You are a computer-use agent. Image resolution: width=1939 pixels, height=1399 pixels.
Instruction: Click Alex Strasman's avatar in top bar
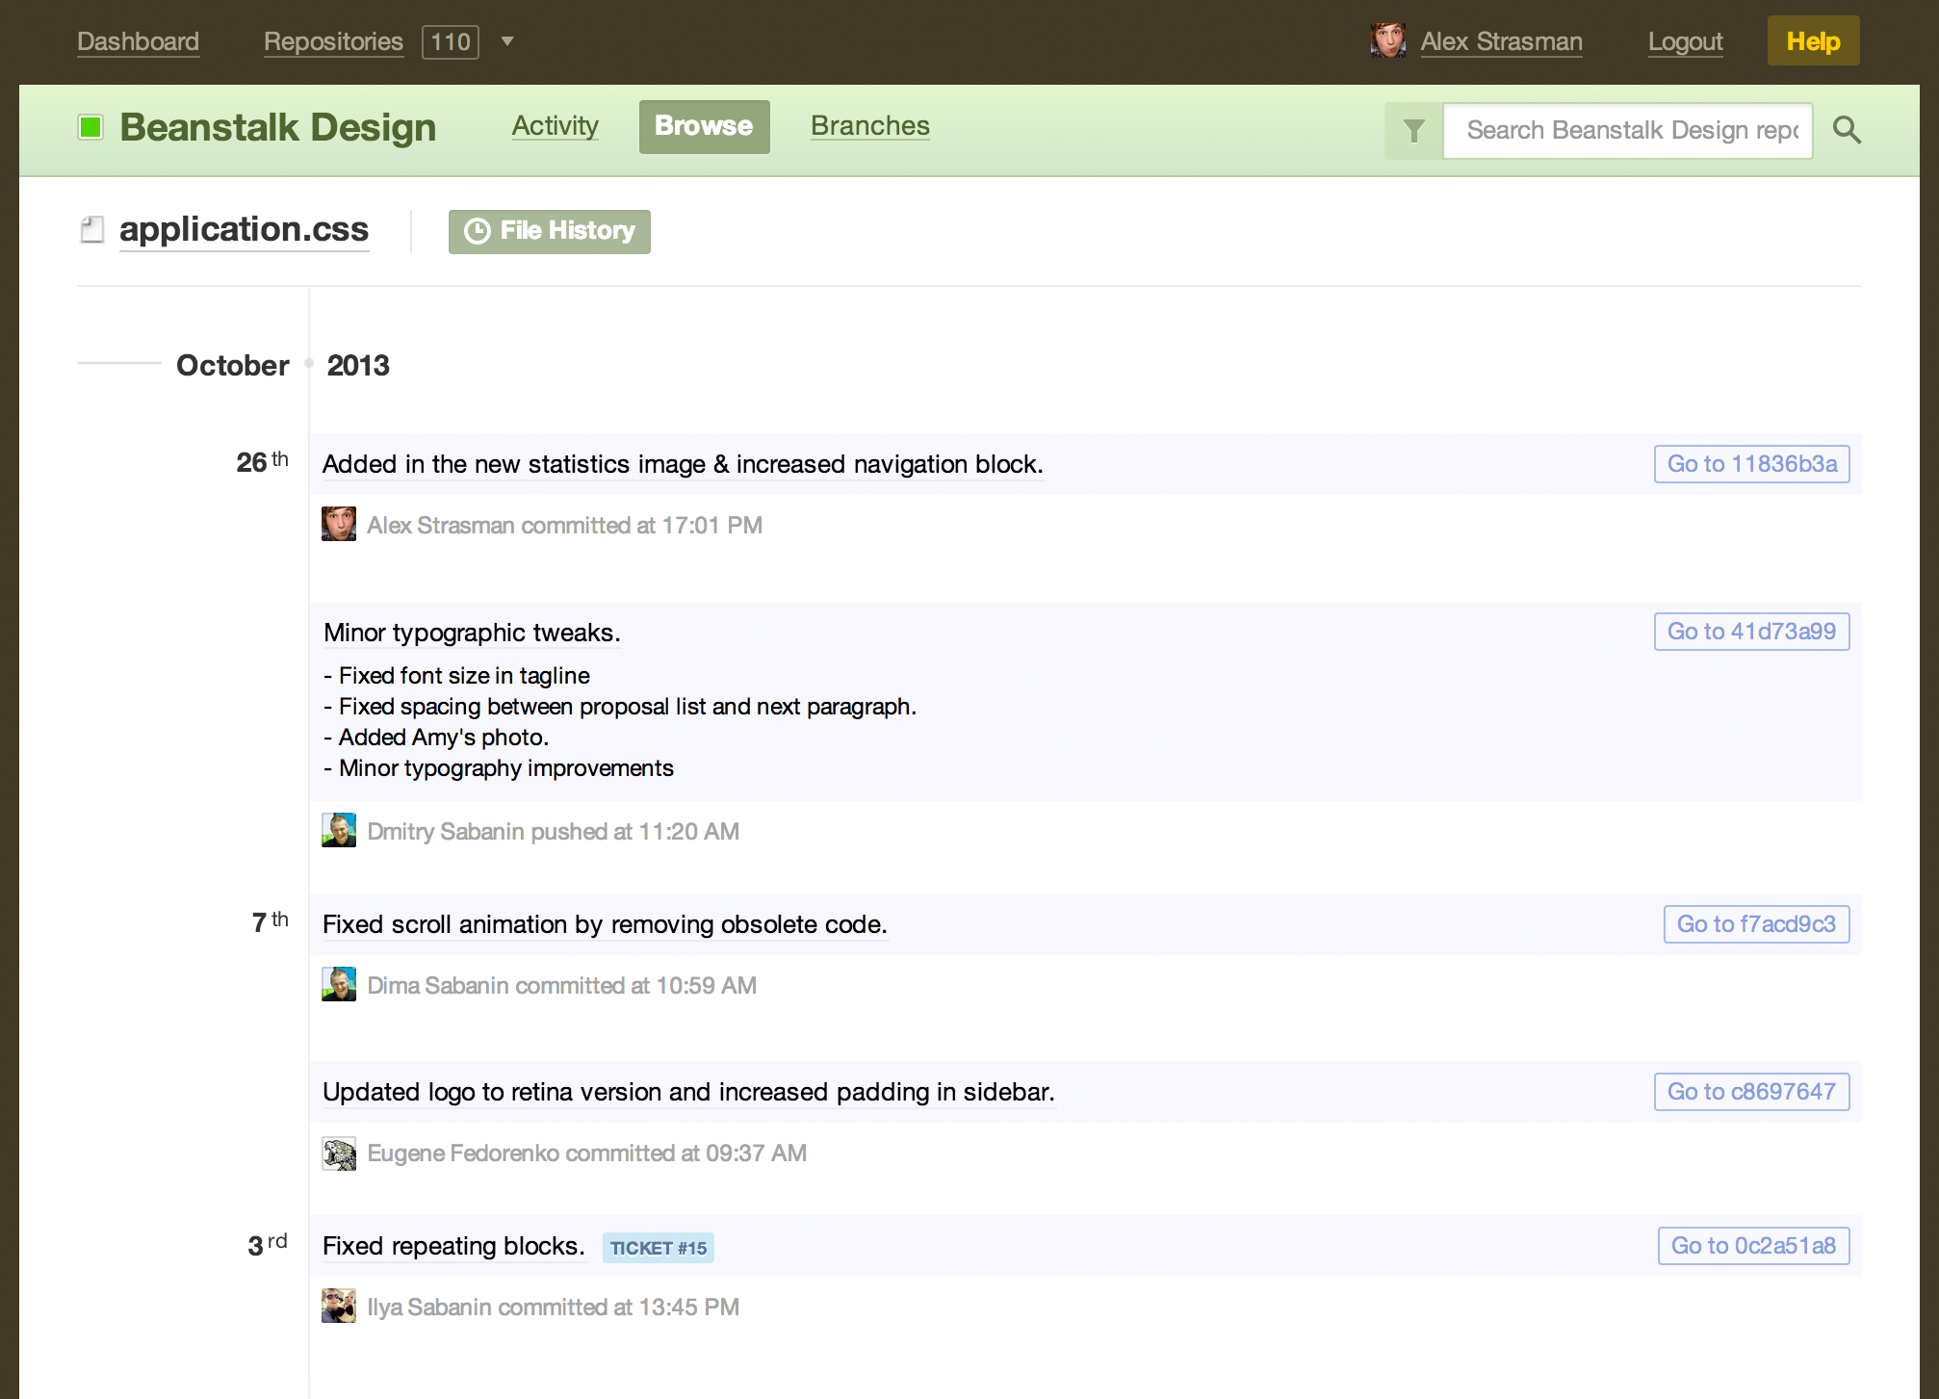[x=1388, y=41]
